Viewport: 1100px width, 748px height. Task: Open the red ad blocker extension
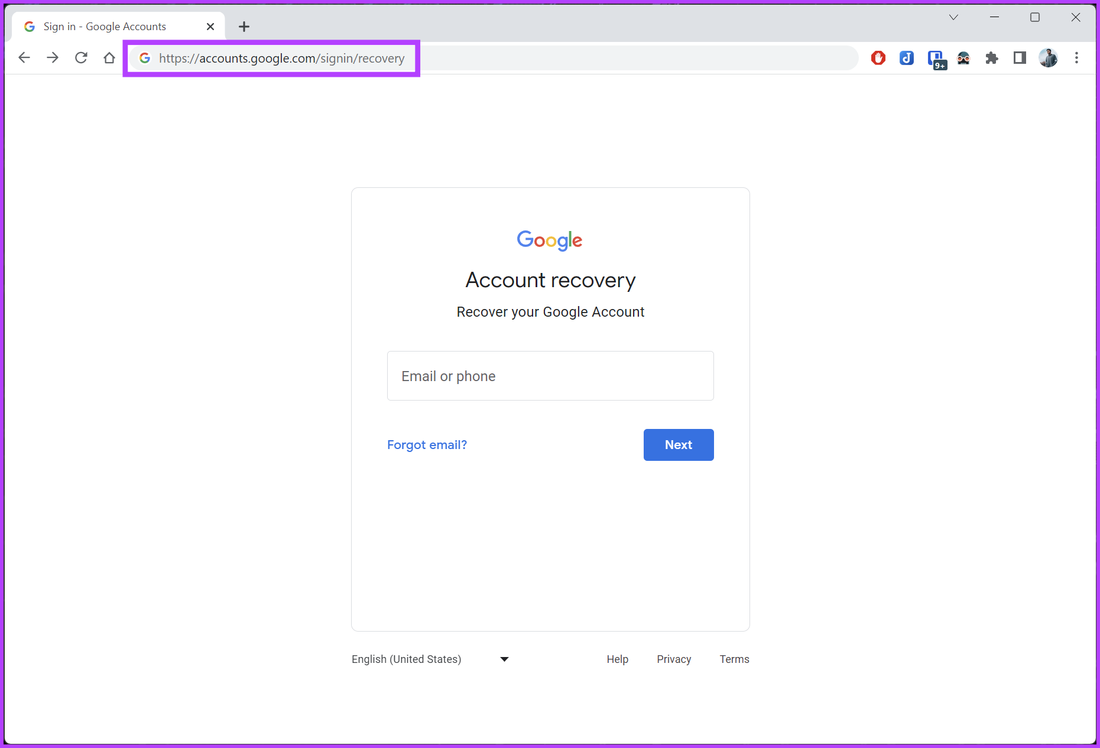point(878,58)
